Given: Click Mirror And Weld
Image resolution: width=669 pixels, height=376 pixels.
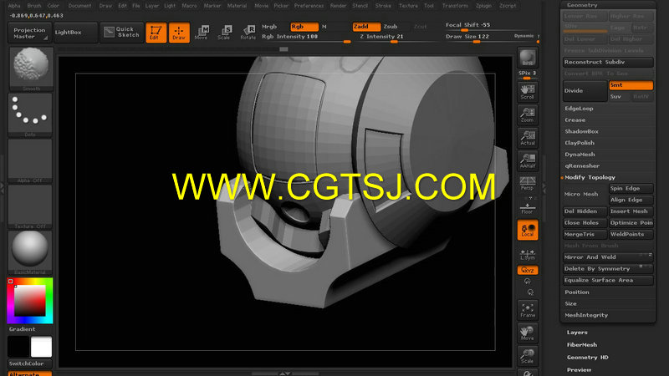Looking at the screenshot, I should [608, 257].
